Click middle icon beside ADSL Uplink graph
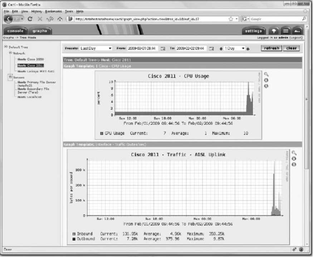Image resolution: width=313 pixels, height=257 pixels. [294, 159]
